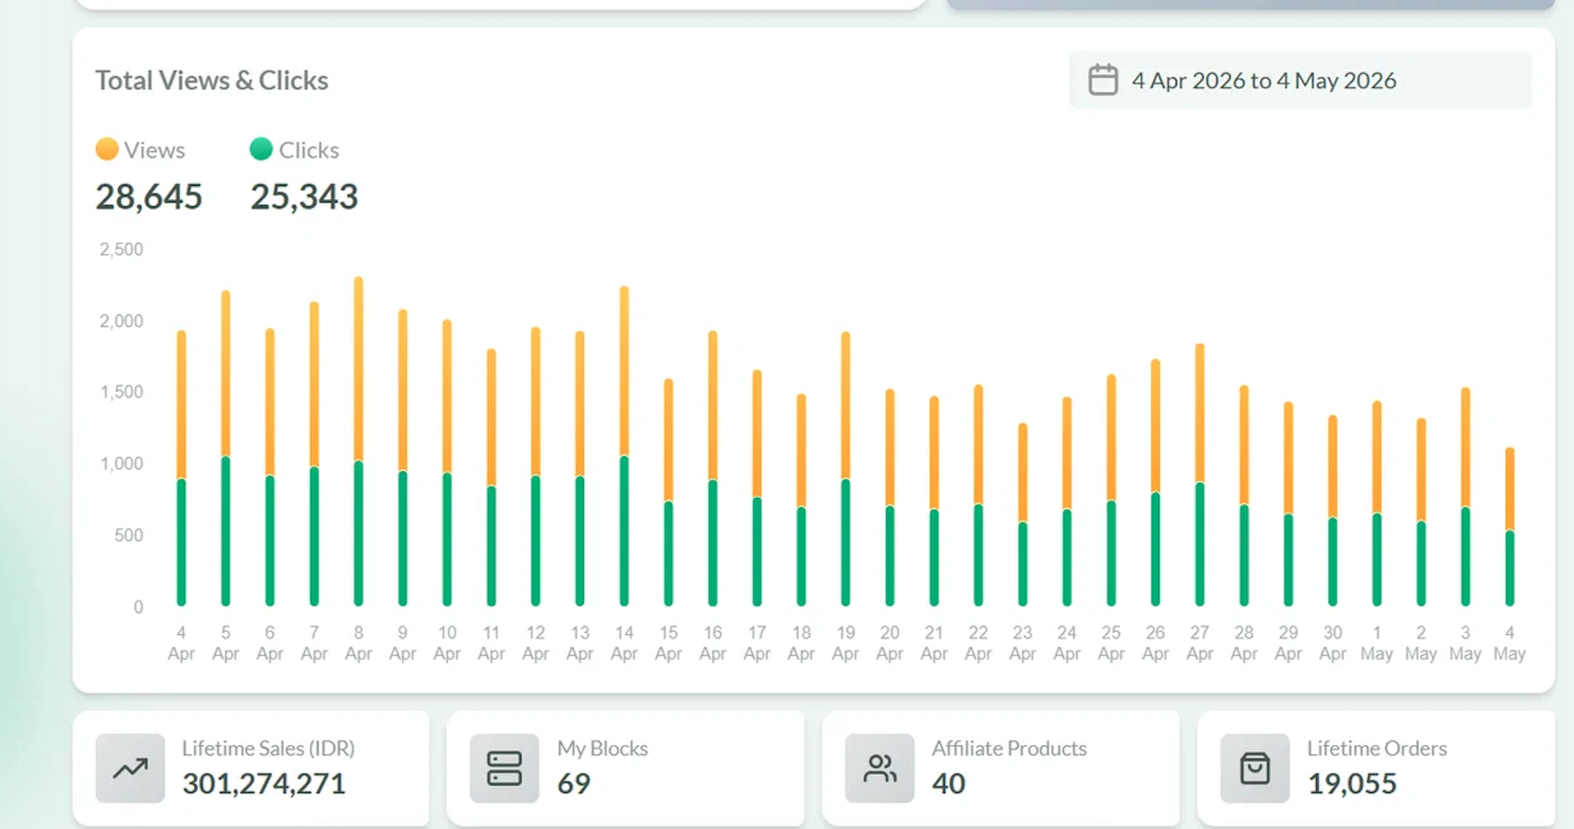Select the Views legend label
This screenshot has width=1574, height=829.
point(155,150)
